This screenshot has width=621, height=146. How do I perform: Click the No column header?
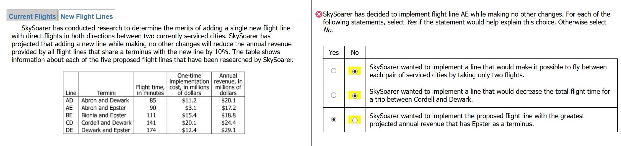pyautogui.click(x=355, y=53)
